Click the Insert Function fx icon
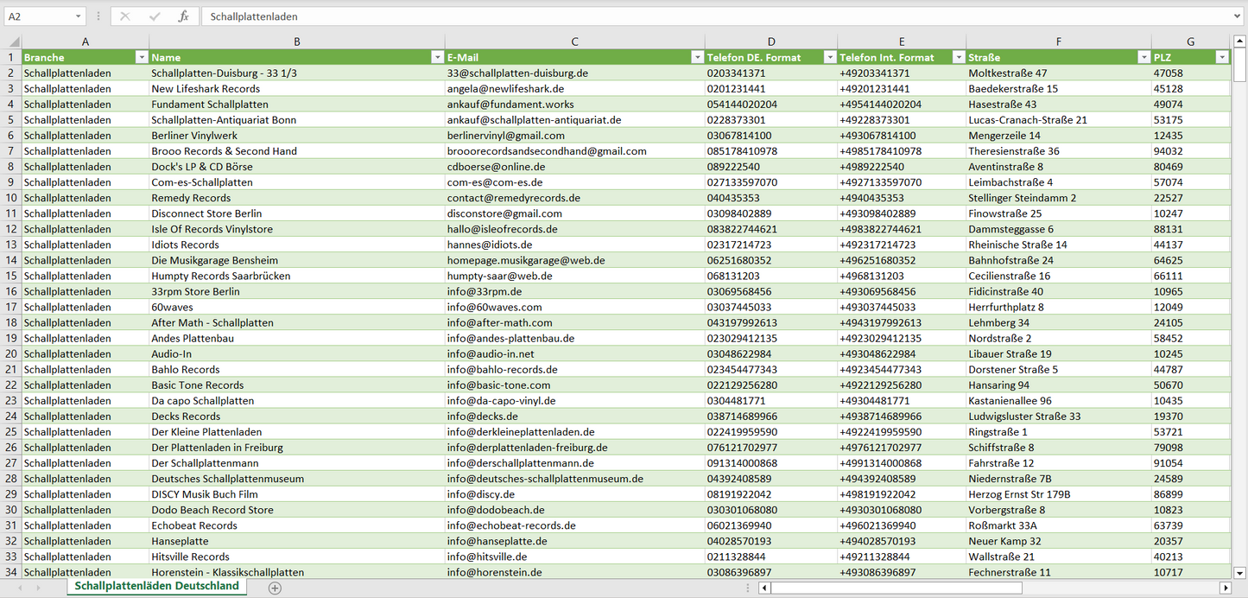The image size is (1248, 598). [183, 16]
